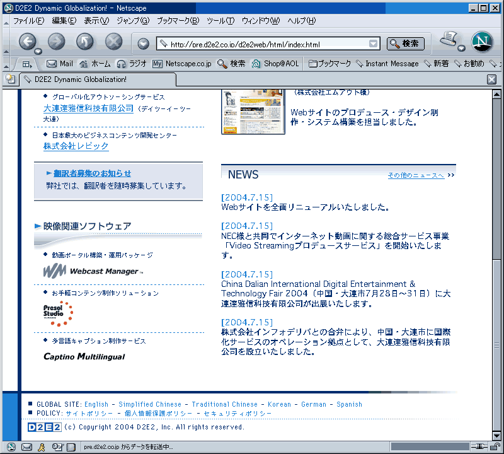The width and height of the screenshot is (504, 454).
Task: Click the 検索 magnifier in personal toolbar
Action: pyautogui.click(x=231, y=64)
